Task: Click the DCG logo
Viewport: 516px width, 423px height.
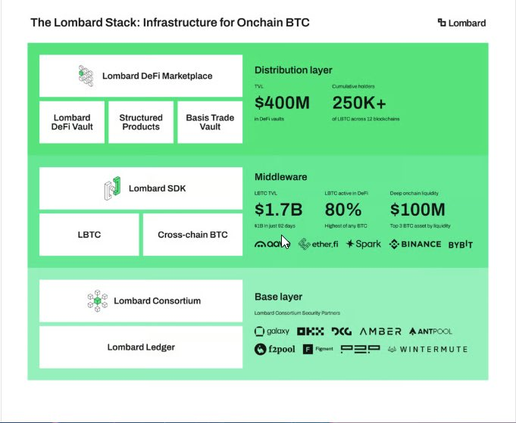Action: pyautogui.click(x=342, y=331)
